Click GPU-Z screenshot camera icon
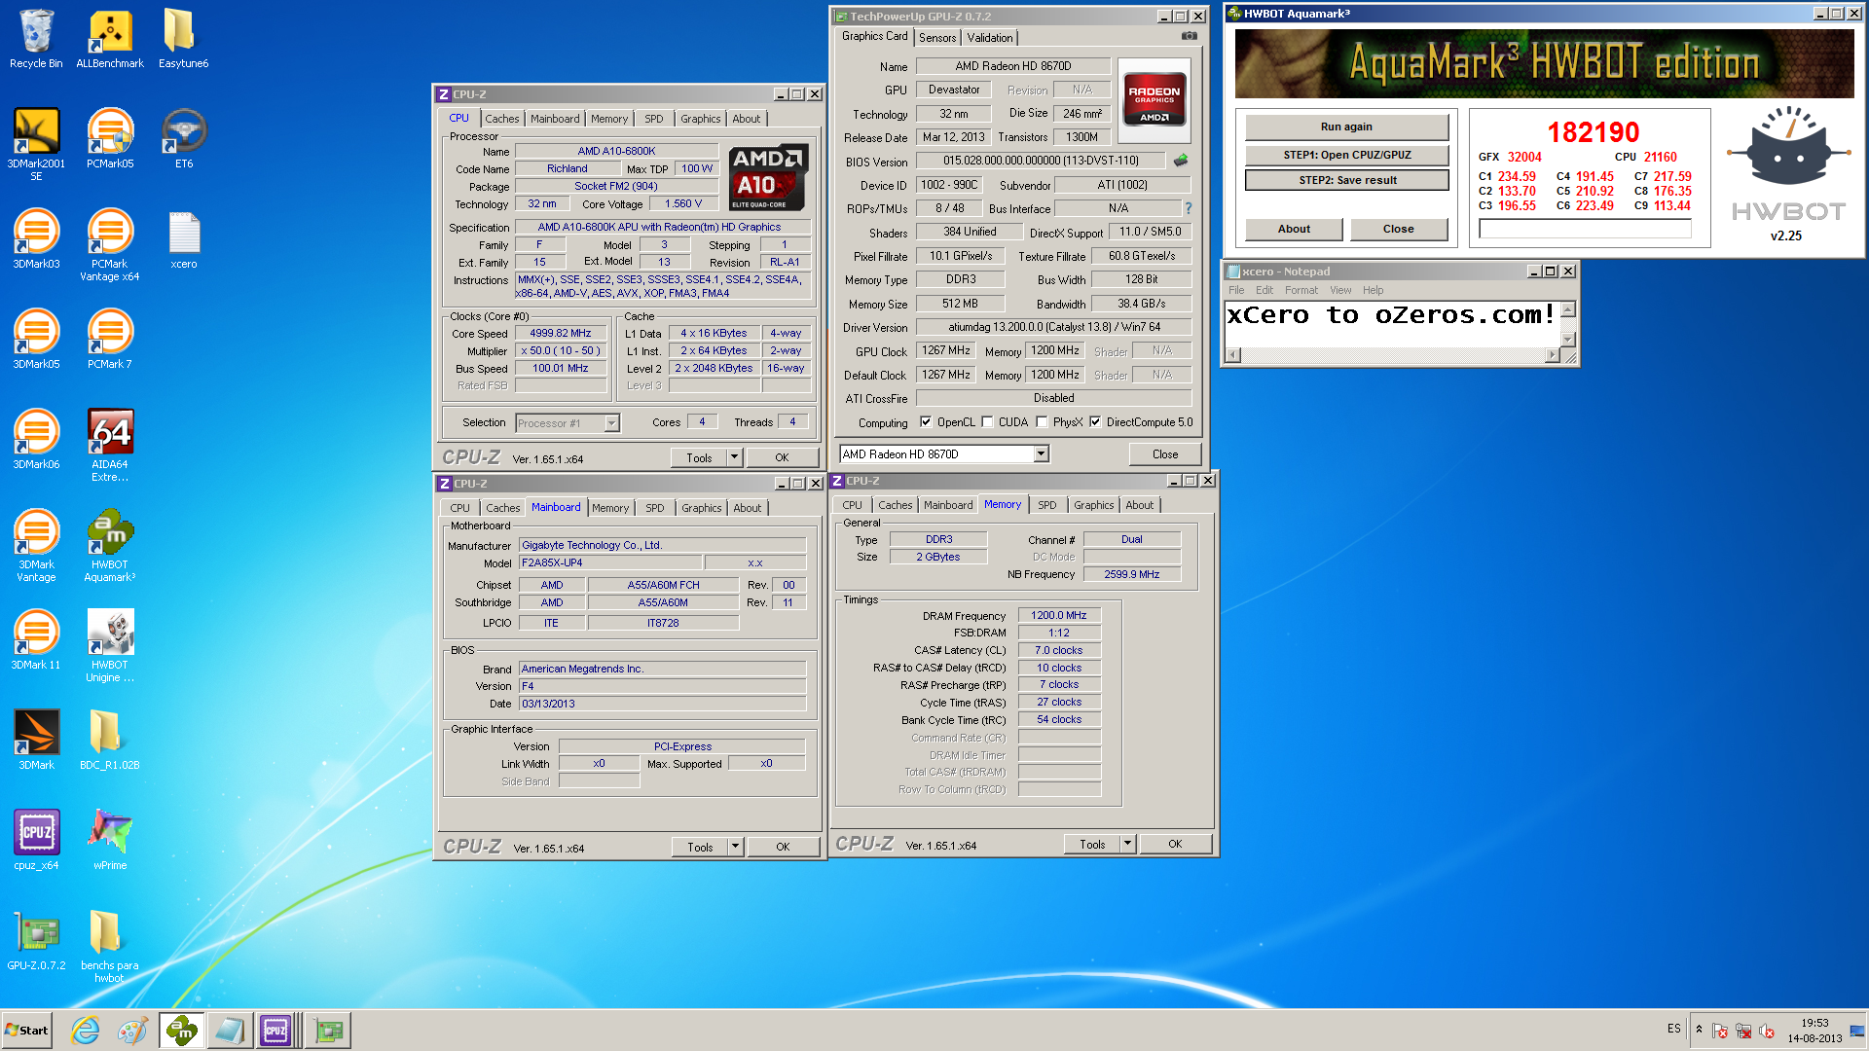Screen dimensions: 1869x1051 [1190, 36]
